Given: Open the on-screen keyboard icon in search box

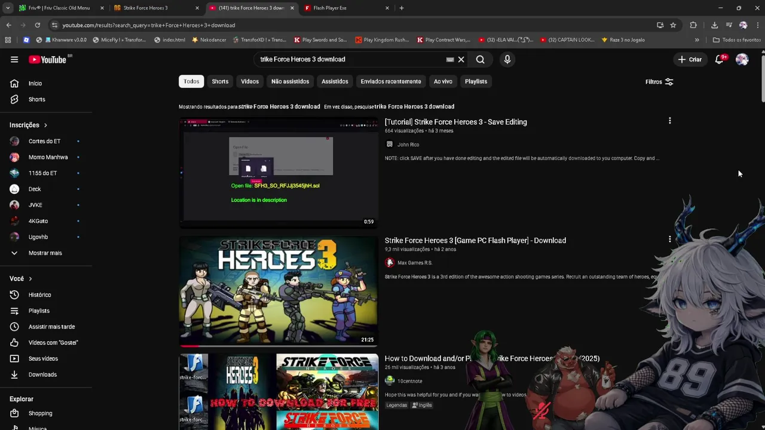Looking at the screenshot, I should coord(450,59).
